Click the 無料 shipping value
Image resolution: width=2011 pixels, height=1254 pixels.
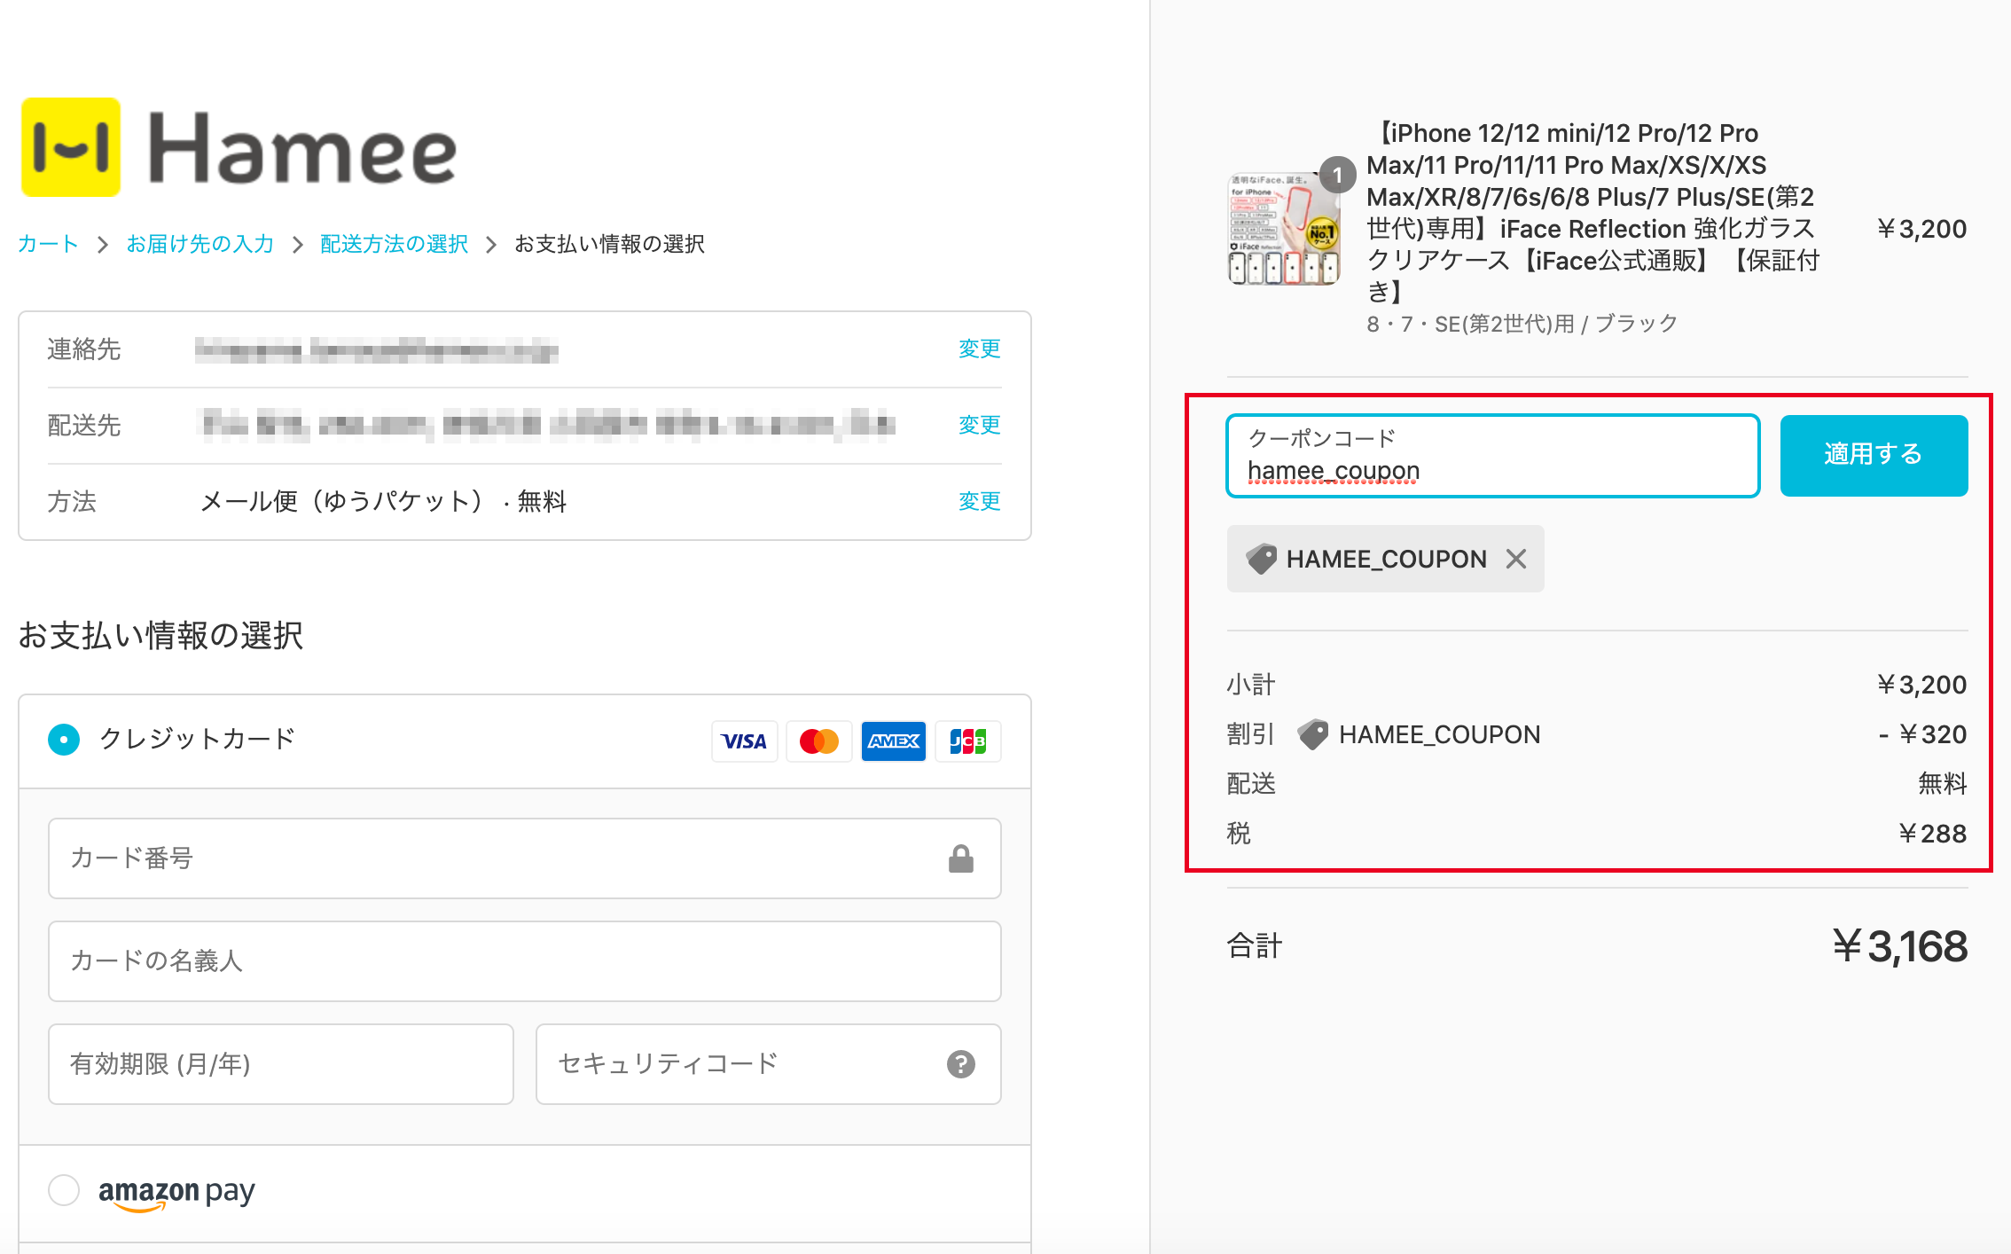1943,784
